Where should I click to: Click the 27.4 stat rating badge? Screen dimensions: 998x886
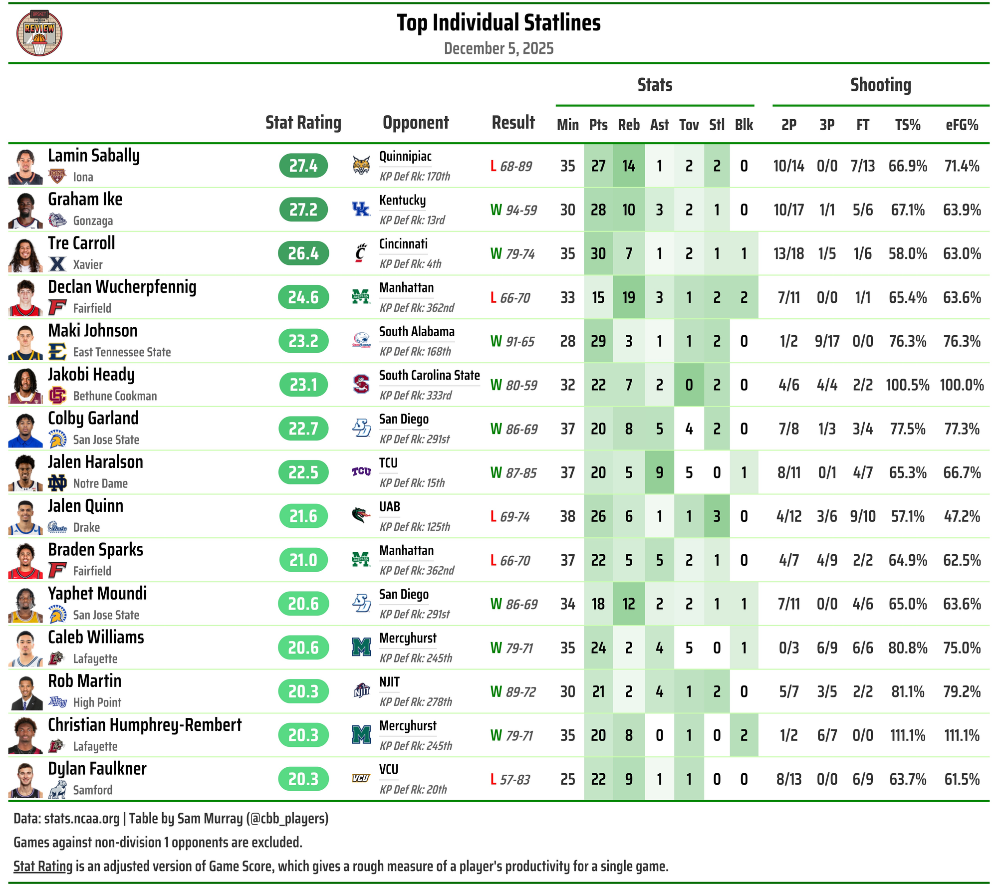(x=303, y=166)
